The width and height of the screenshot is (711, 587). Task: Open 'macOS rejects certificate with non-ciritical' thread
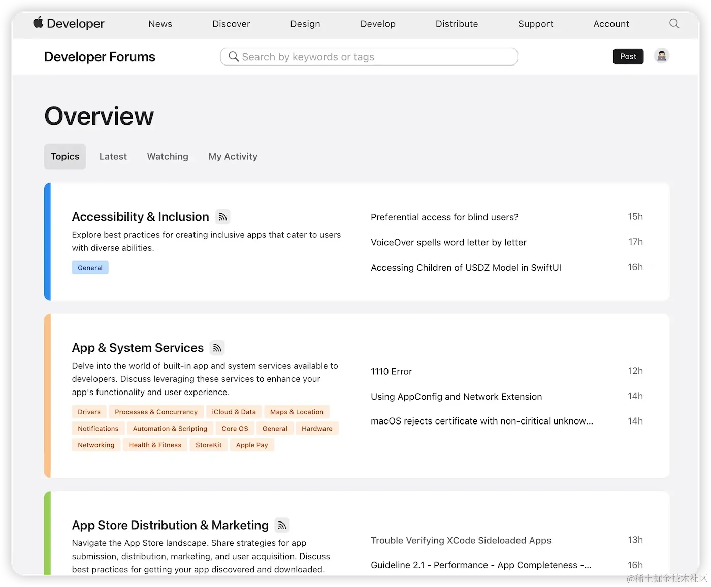click(481, 421)
